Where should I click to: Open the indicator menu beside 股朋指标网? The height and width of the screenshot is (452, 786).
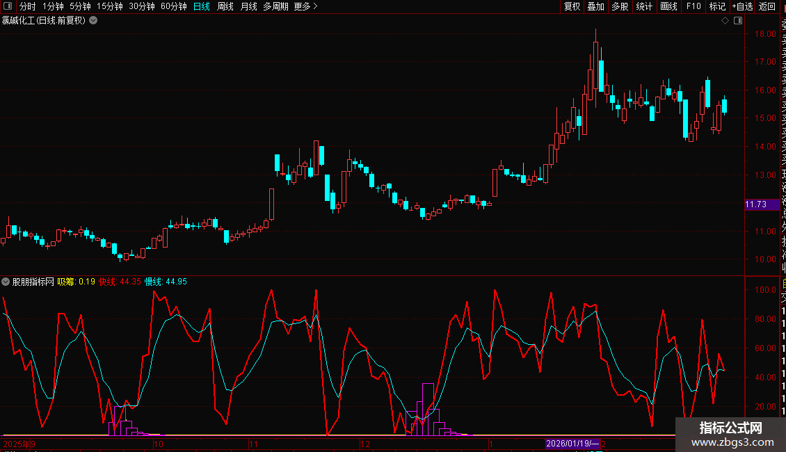(6, 282)
